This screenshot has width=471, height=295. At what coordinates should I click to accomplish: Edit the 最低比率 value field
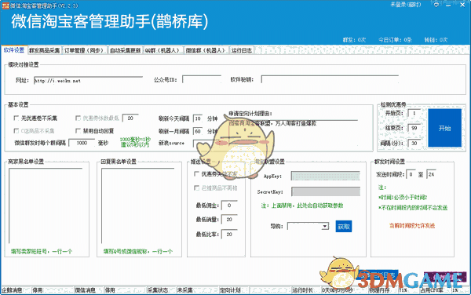click(x=229, y=235)
